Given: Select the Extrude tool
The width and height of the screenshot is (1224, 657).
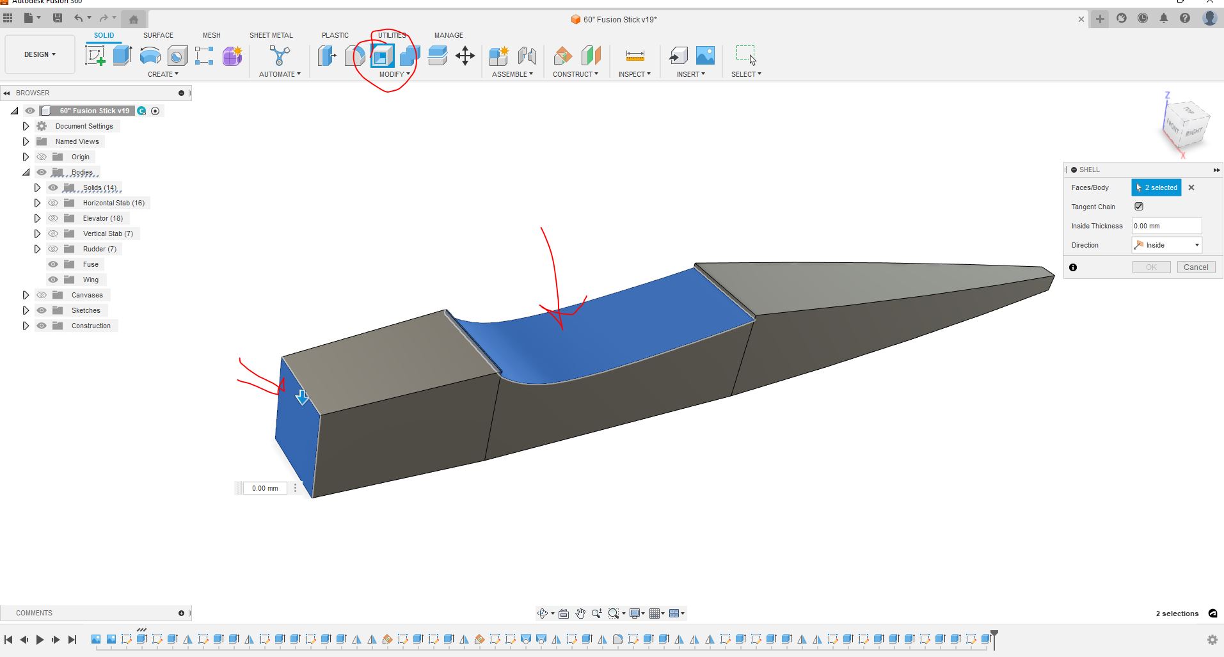Looking at the screenshot, I should point(122,56).
